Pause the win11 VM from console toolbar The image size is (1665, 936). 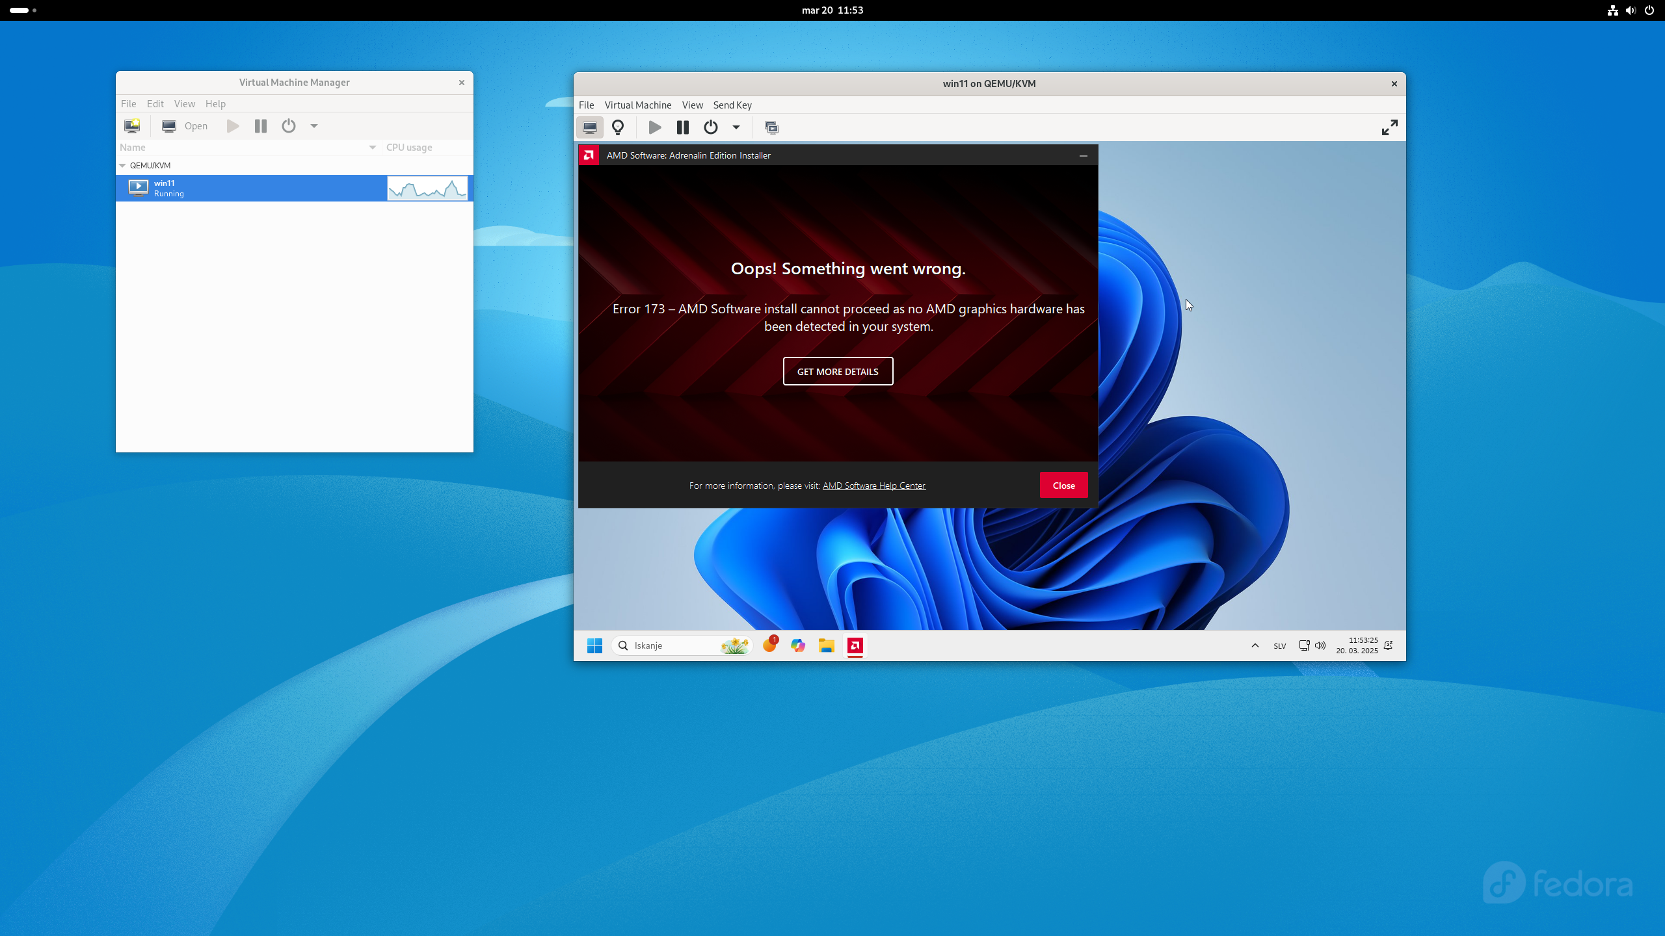tap(683, 127)
